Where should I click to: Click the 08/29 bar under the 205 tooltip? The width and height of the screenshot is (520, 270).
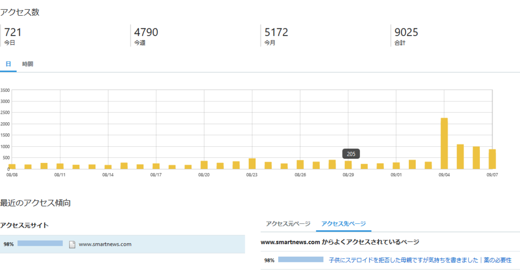[x=348, y=165]
